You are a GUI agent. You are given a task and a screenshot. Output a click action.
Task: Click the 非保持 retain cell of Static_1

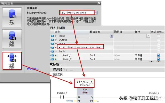138,55
